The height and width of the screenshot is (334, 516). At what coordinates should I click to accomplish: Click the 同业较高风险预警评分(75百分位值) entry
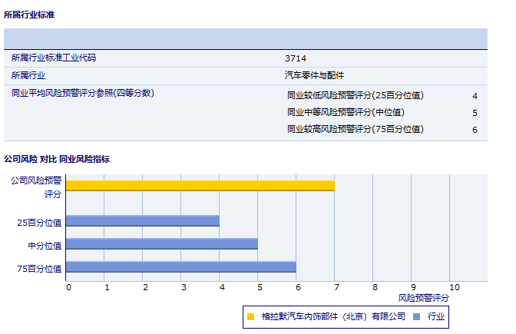click(x=355, y=130)
